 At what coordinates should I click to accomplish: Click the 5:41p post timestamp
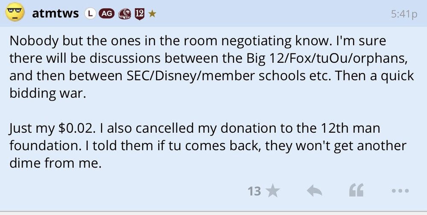pos(404,14)
